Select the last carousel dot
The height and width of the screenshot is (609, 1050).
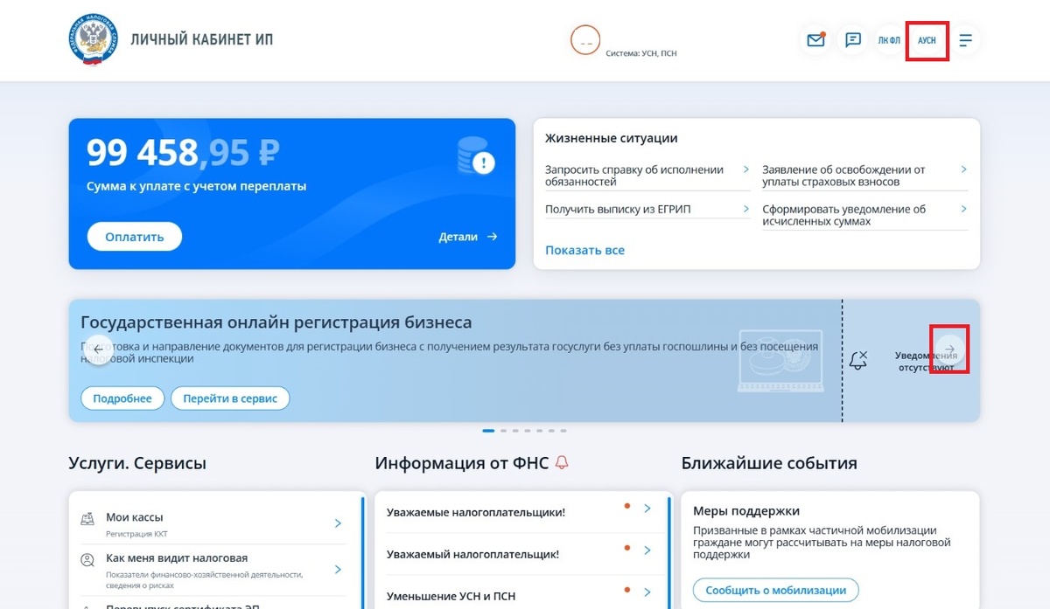point(563,431)
